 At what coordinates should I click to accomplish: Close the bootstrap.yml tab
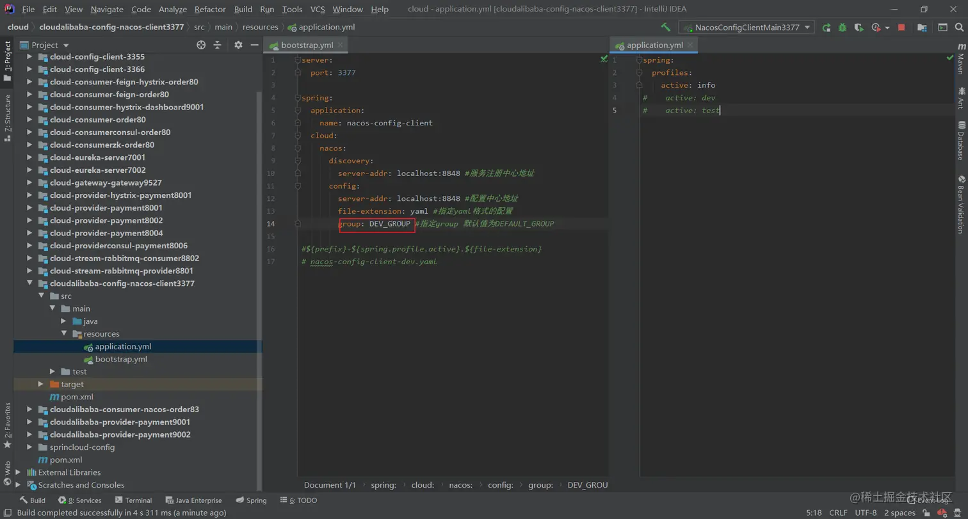pyautogui.click(x=341, y=45)
